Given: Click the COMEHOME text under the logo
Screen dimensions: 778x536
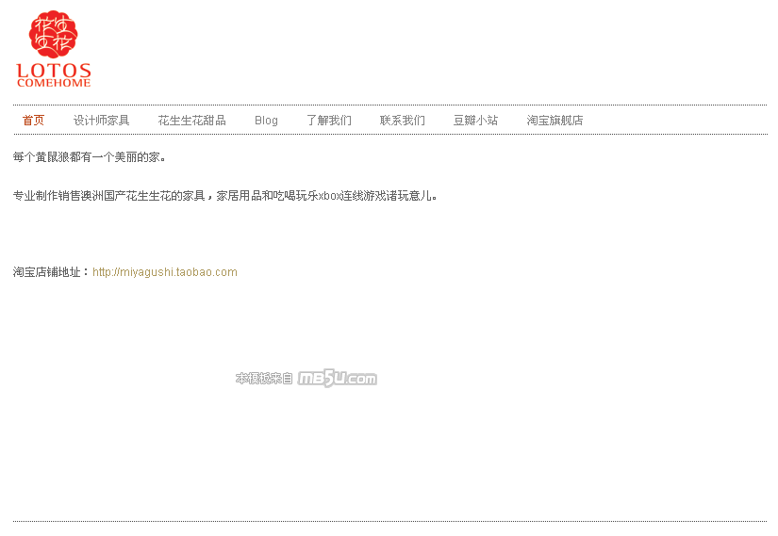Looking at the screenshot, I should click(54, 83).
